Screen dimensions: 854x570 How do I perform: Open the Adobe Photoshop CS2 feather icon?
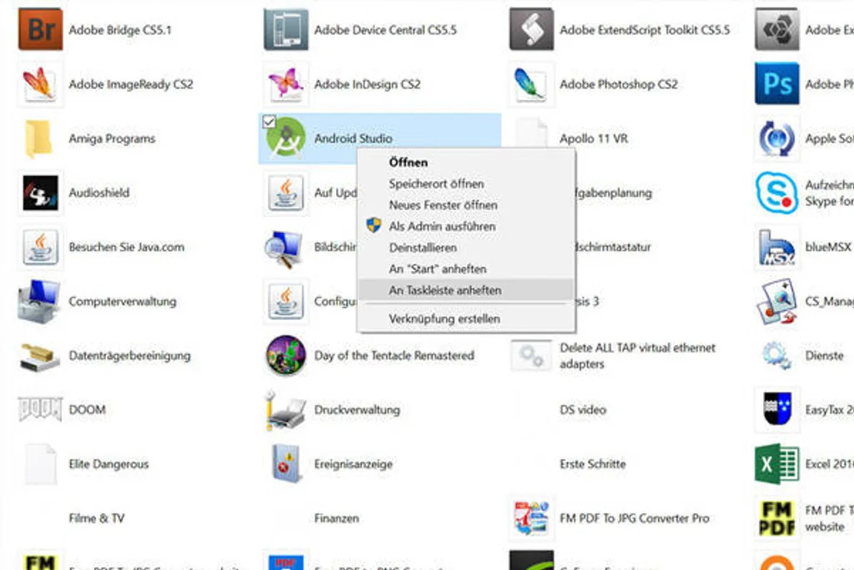[x=531, y=84]
